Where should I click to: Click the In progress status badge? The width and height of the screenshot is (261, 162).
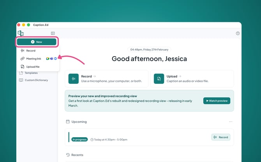79,140
